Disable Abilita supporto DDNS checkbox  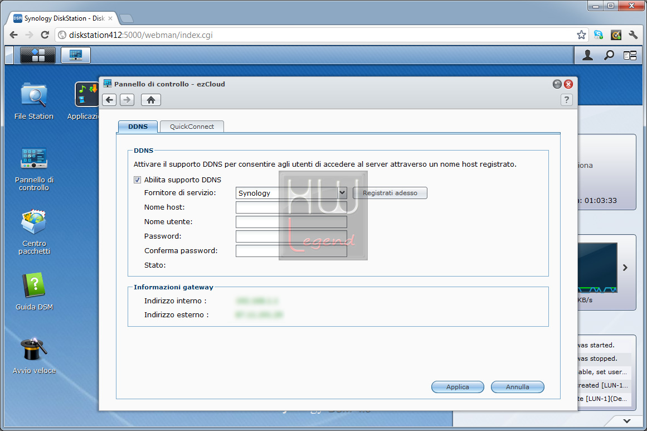pyautogui.click(x=138, y=180)
